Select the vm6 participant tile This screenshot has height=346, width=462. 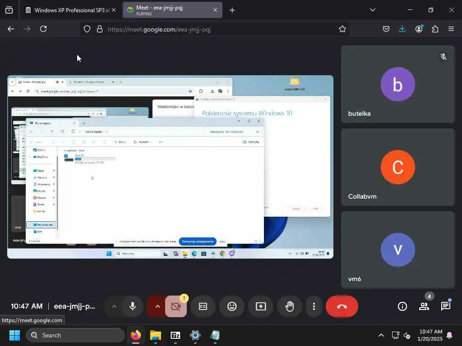tap(398, 250)
